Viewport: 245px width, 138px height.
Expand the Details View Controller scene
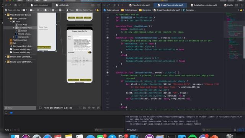point(5,57)
